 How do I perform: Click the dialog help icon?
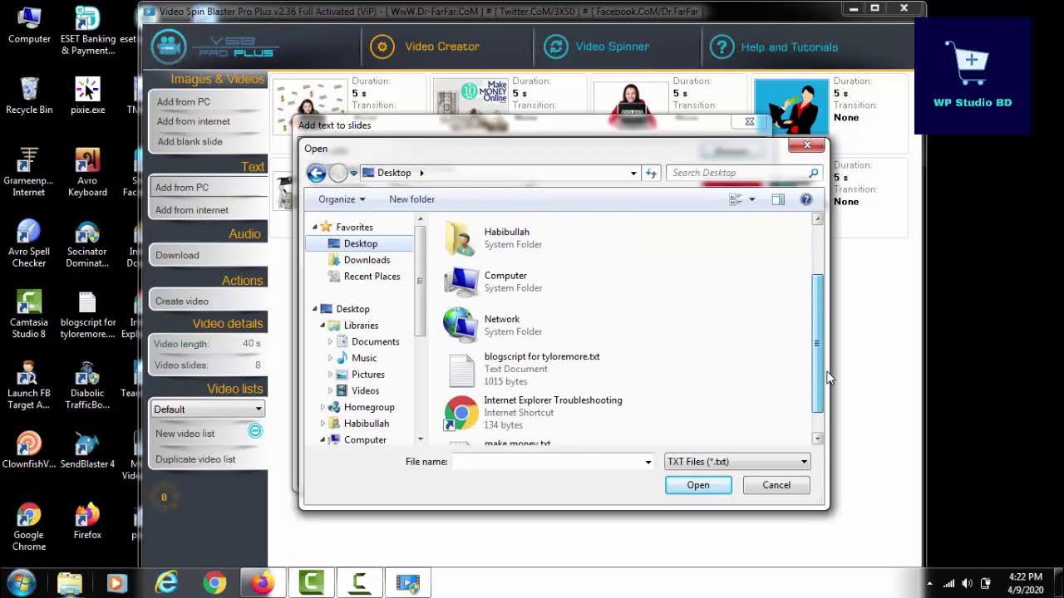coord(805,199)
